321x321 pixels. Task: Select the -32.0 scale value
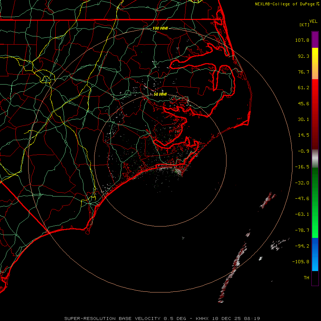pyautogui.click(x=302, y=183)
